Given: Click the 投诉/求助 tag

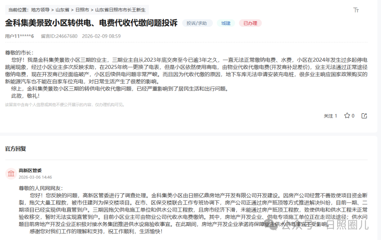Looking at the screenshot, I should (x=197, y=23).
